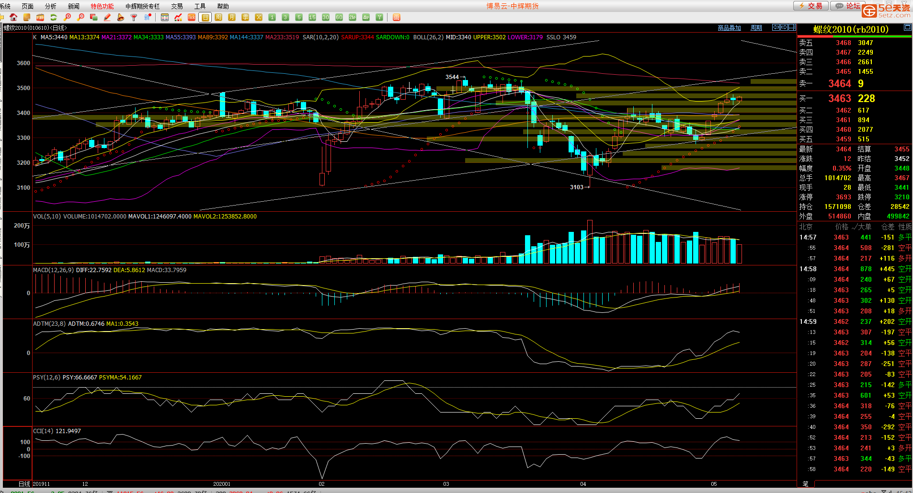Click the previous contract left-arrow icon
The image size is (913, 493).
(776, 27)
